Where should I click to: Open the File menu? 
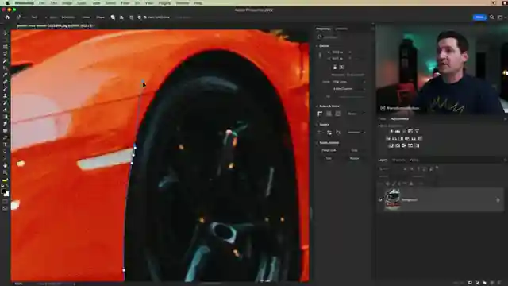pyautogui.click(x=42, y=3)
